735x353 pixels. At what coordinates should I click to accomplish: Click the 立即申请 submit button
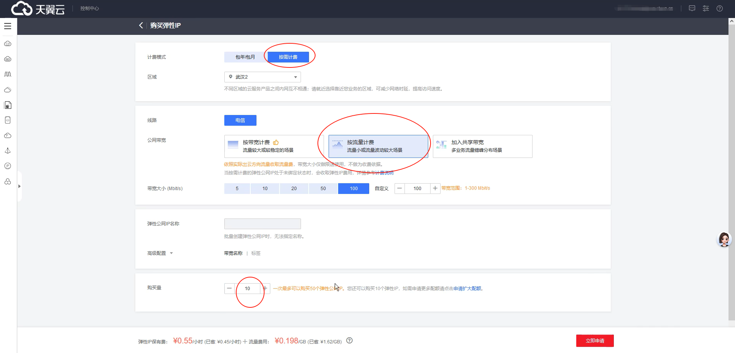(x=595, y=340)
